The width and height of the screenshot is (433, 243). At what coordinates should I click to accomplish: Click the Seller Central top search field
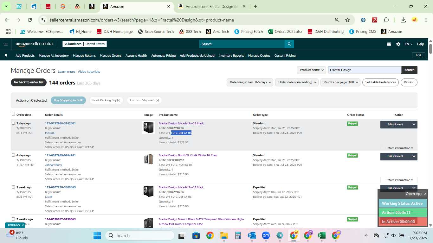242,44
